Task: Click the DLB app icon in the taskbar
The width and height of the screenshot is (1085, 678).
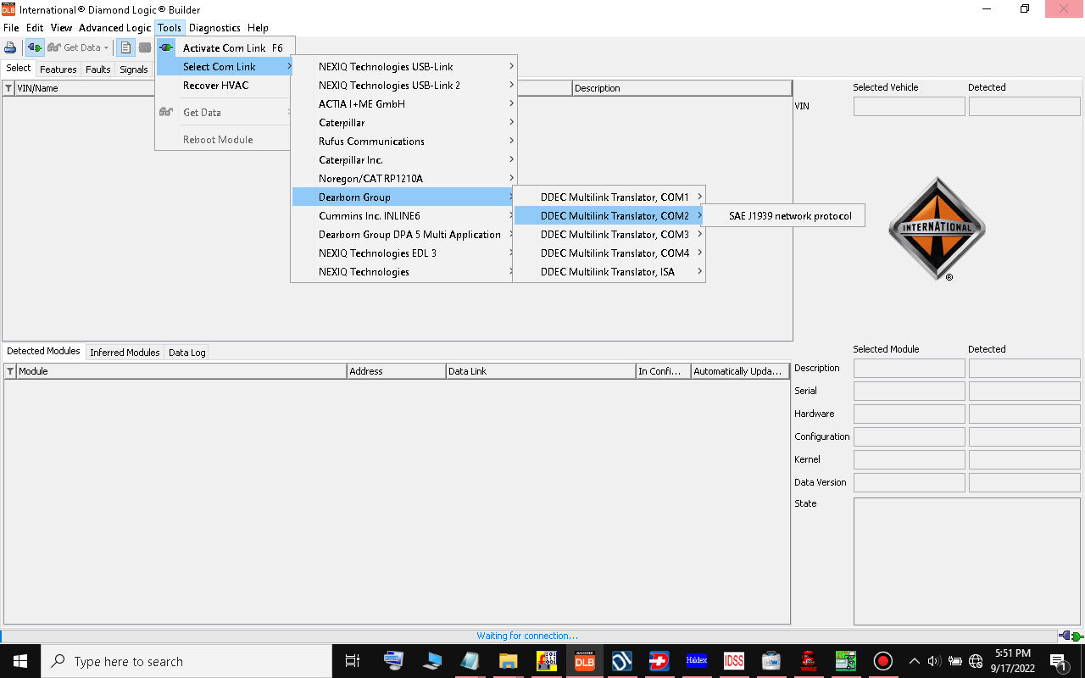Action: tap(585, 661)
